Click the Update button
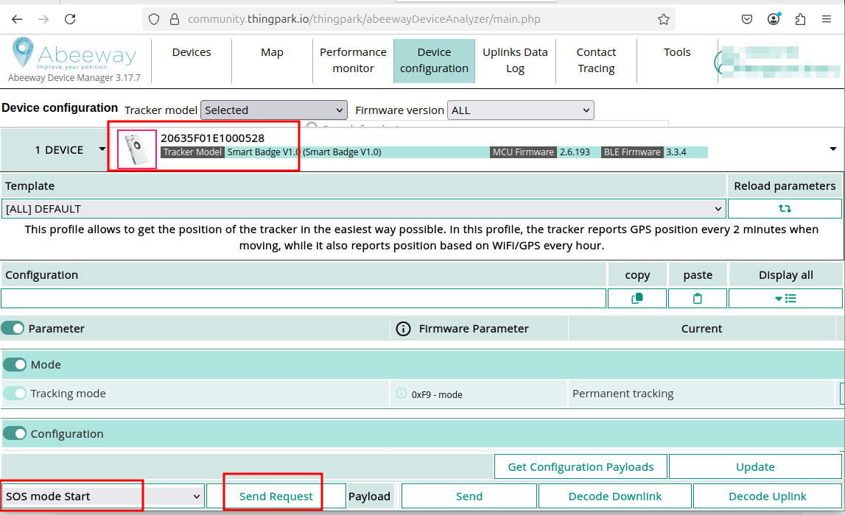 [x=756, y=466]
